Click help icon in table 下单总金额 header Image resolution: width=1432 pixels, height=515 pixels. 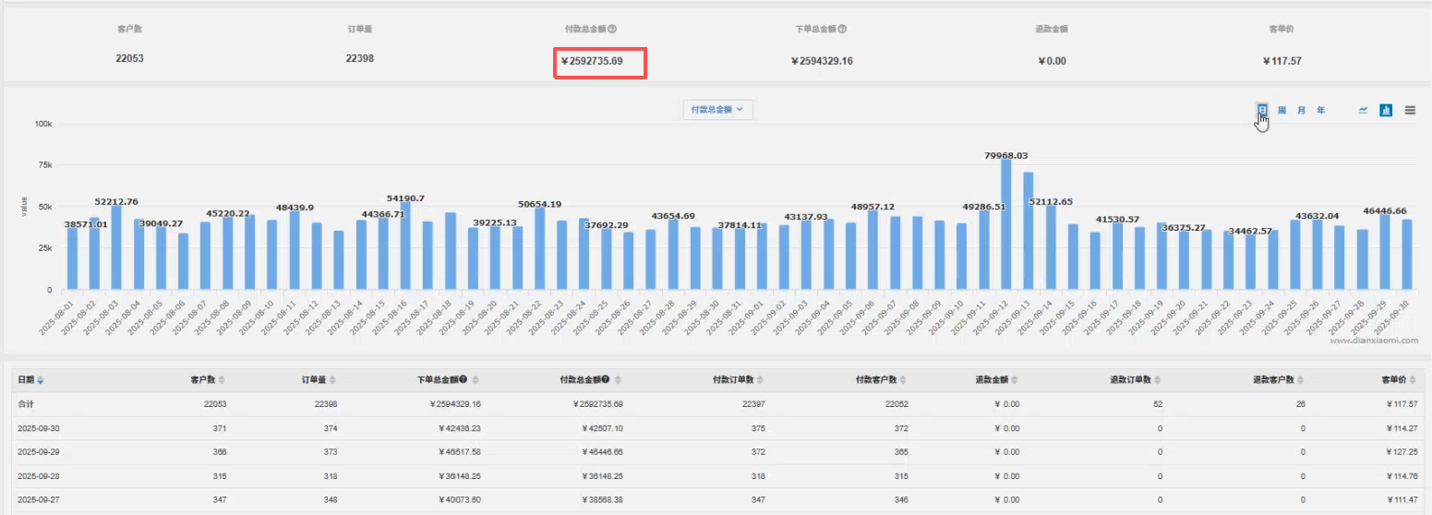click(x=463, y=379)
